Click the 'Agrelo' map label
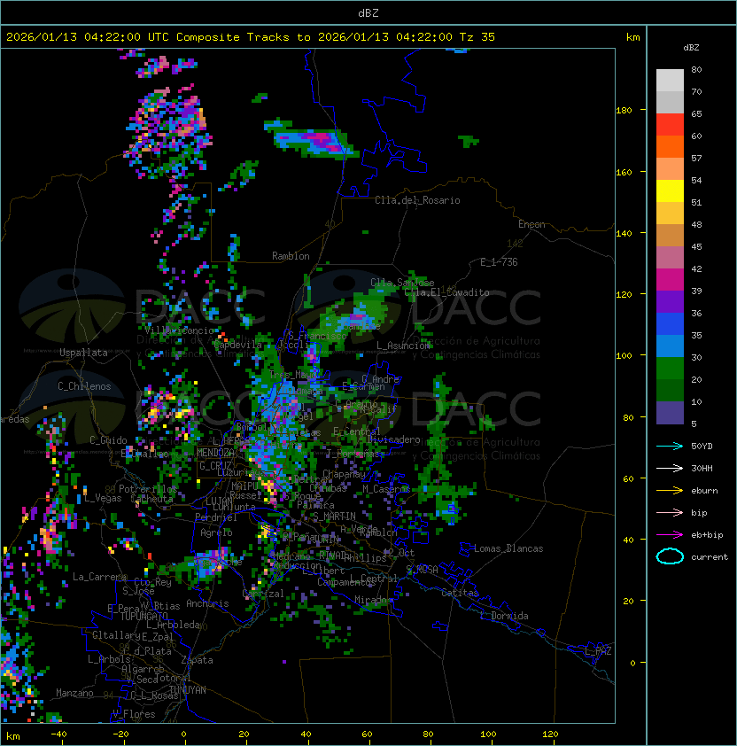 pyautogui.click(x=216, y=532)
